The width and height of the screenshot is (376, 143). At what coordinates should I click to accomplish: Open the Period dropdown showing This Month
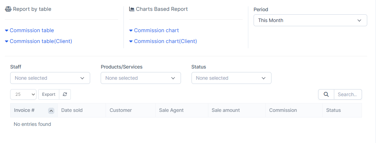click(x=310, y=20)
